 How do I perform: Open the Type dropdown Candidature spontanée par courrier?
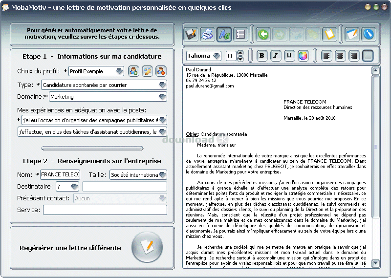tap(104, 85)
